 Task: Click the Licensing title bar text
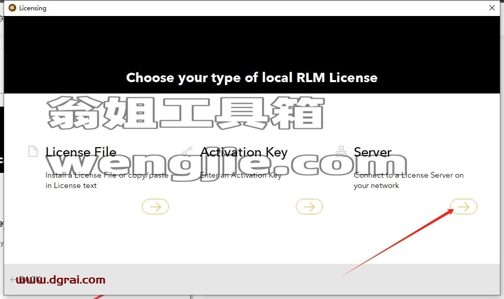pos(33,8)
